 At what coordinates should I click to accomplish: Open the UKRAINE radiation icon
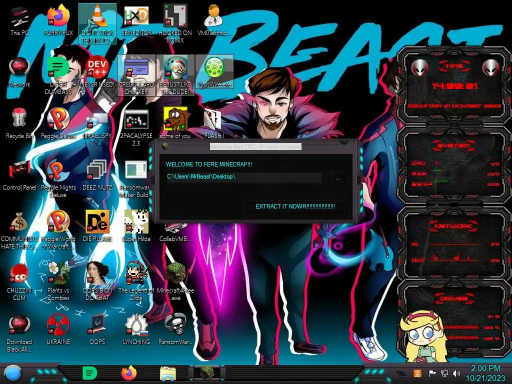point(58,330)
